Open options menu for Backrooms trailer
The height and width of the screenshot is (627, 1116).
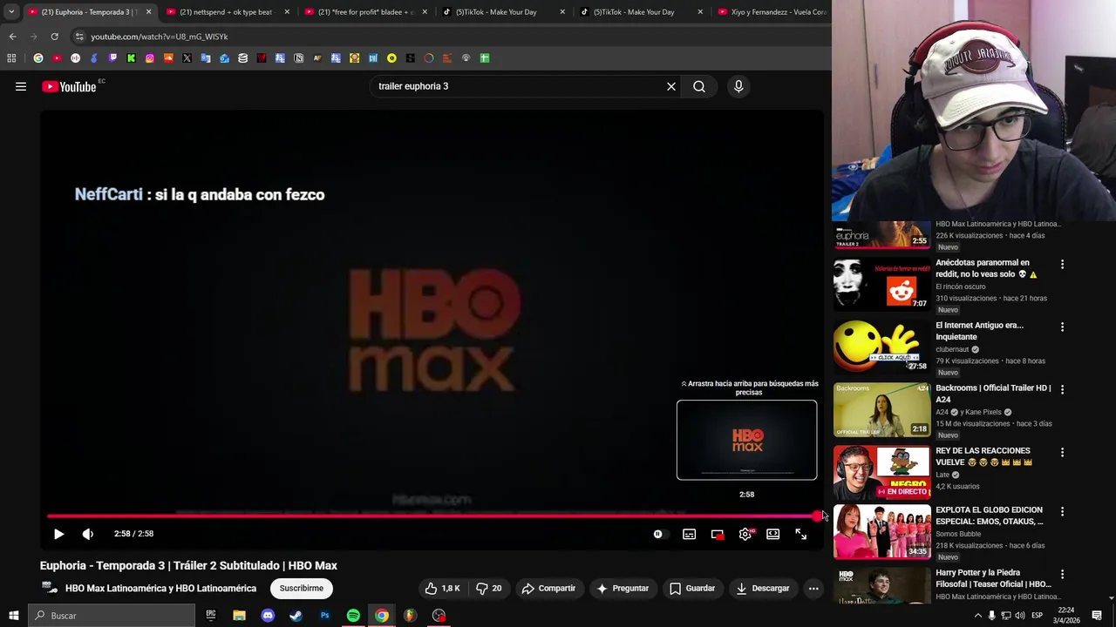[1062, 389]
